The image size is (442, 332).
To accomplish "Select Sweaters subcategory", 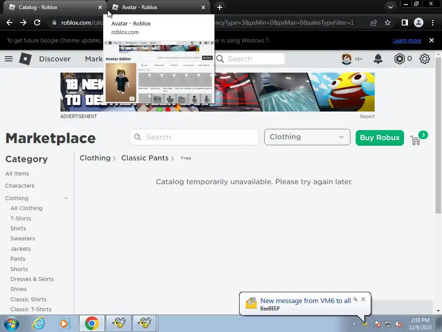I will [x=22, y=239].
